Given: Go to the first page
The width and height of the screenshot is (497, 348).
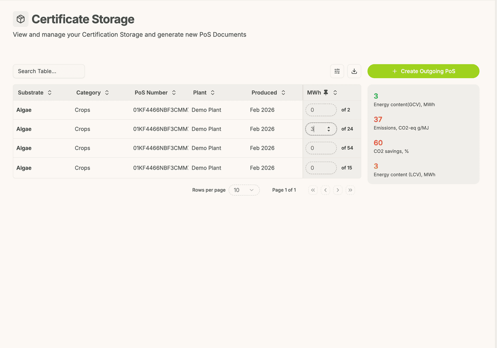Looking at the screenshot, I should coord(313,190).
